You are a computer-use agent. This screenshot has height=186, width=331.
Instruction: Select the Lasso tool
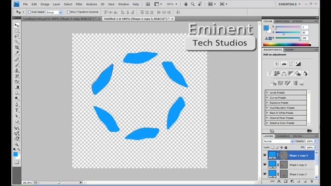pos(17,37)
